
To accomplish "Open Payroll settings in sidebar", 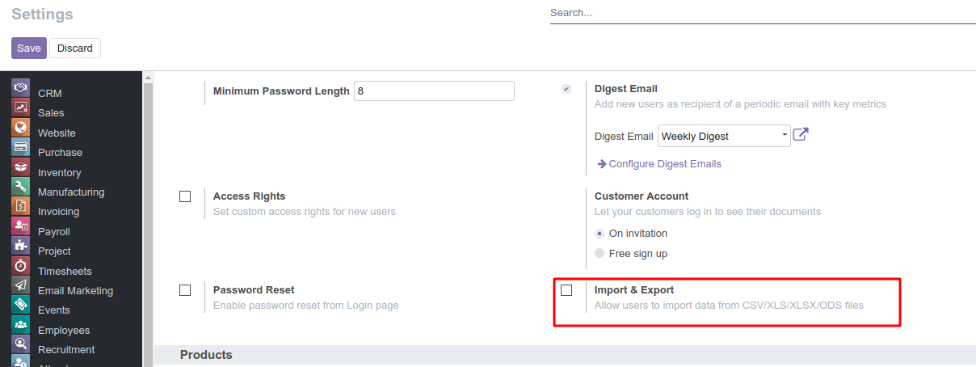I will pyautogui.click(x=54, y=232).
